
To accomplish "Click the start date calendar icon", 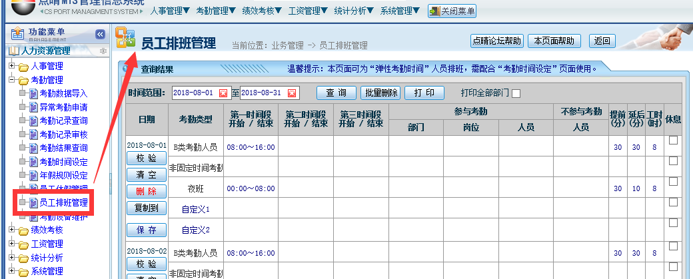I will (223, 93).
